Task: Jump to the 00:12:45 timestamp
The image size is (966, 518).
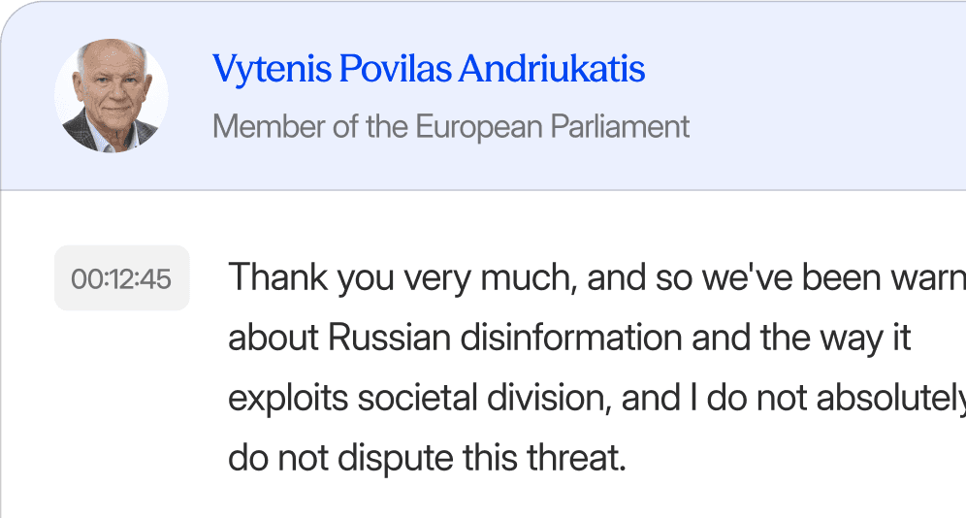Action: pyautogui.click(x=121, y=278)
